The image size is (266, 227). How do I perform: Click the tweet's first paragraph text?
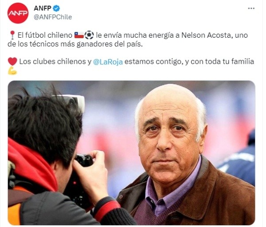point(128,40)
